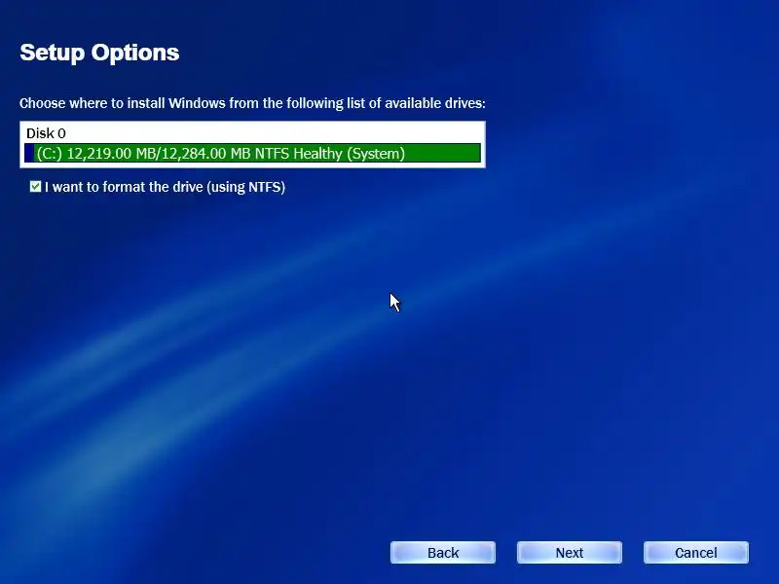Select the C: NTFS Healthy (System) partition
779x584 pixels.
[252, 153]
